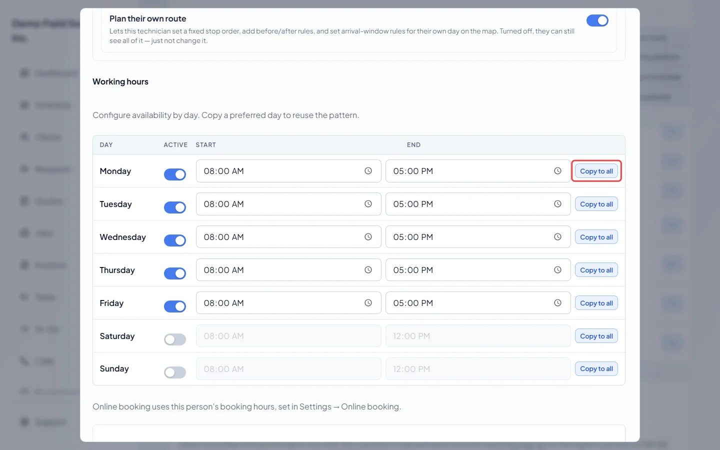Edit the Thursday 08:00 AM start field
The image size is (720, 450).
point(288,270)
